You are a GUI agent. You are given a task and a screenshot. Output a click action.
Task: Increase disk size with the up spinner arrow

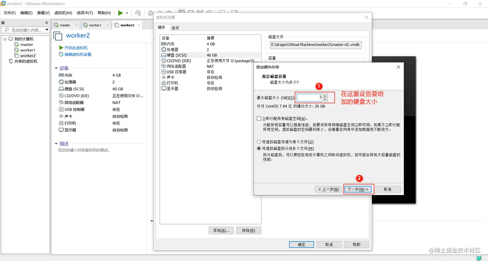pyautogui.click(x=325, y=96)
